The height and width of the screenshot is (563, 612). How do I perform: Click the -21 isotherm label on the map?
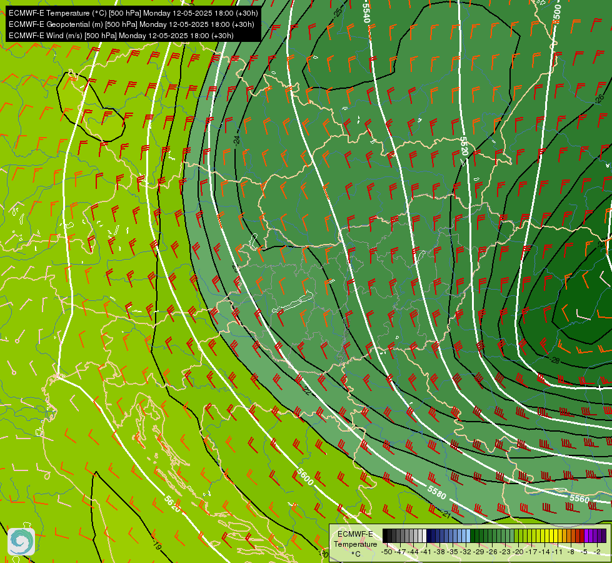(446, 515)
